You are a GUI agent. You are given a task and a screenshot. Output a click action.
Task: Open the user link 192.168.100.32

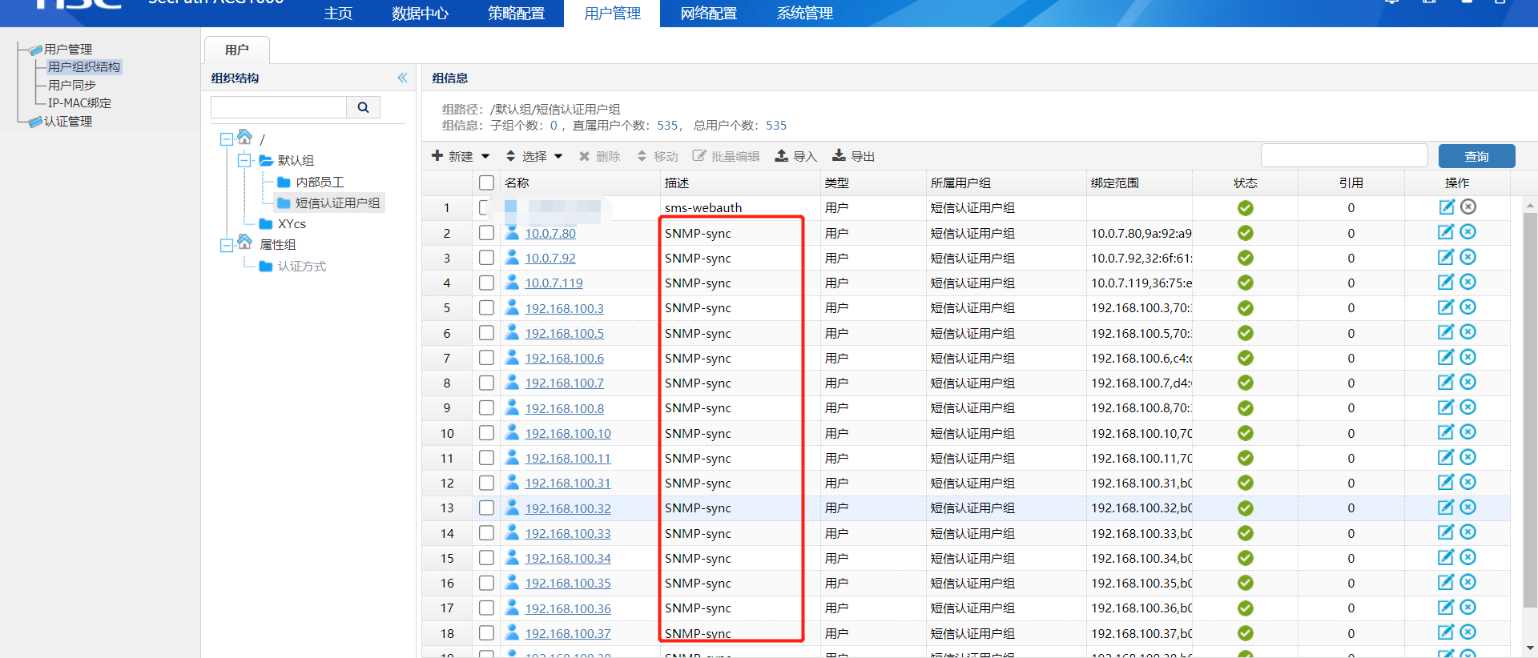[x=568, y=508]
